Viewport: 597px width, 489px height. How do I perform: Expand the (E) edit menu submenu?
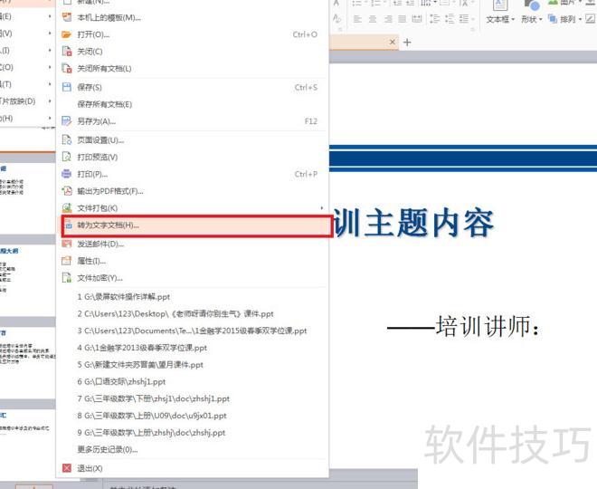(x=50, y=16)
